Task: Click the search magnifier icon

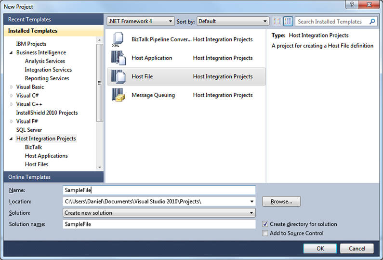Action: coord(372,22)
